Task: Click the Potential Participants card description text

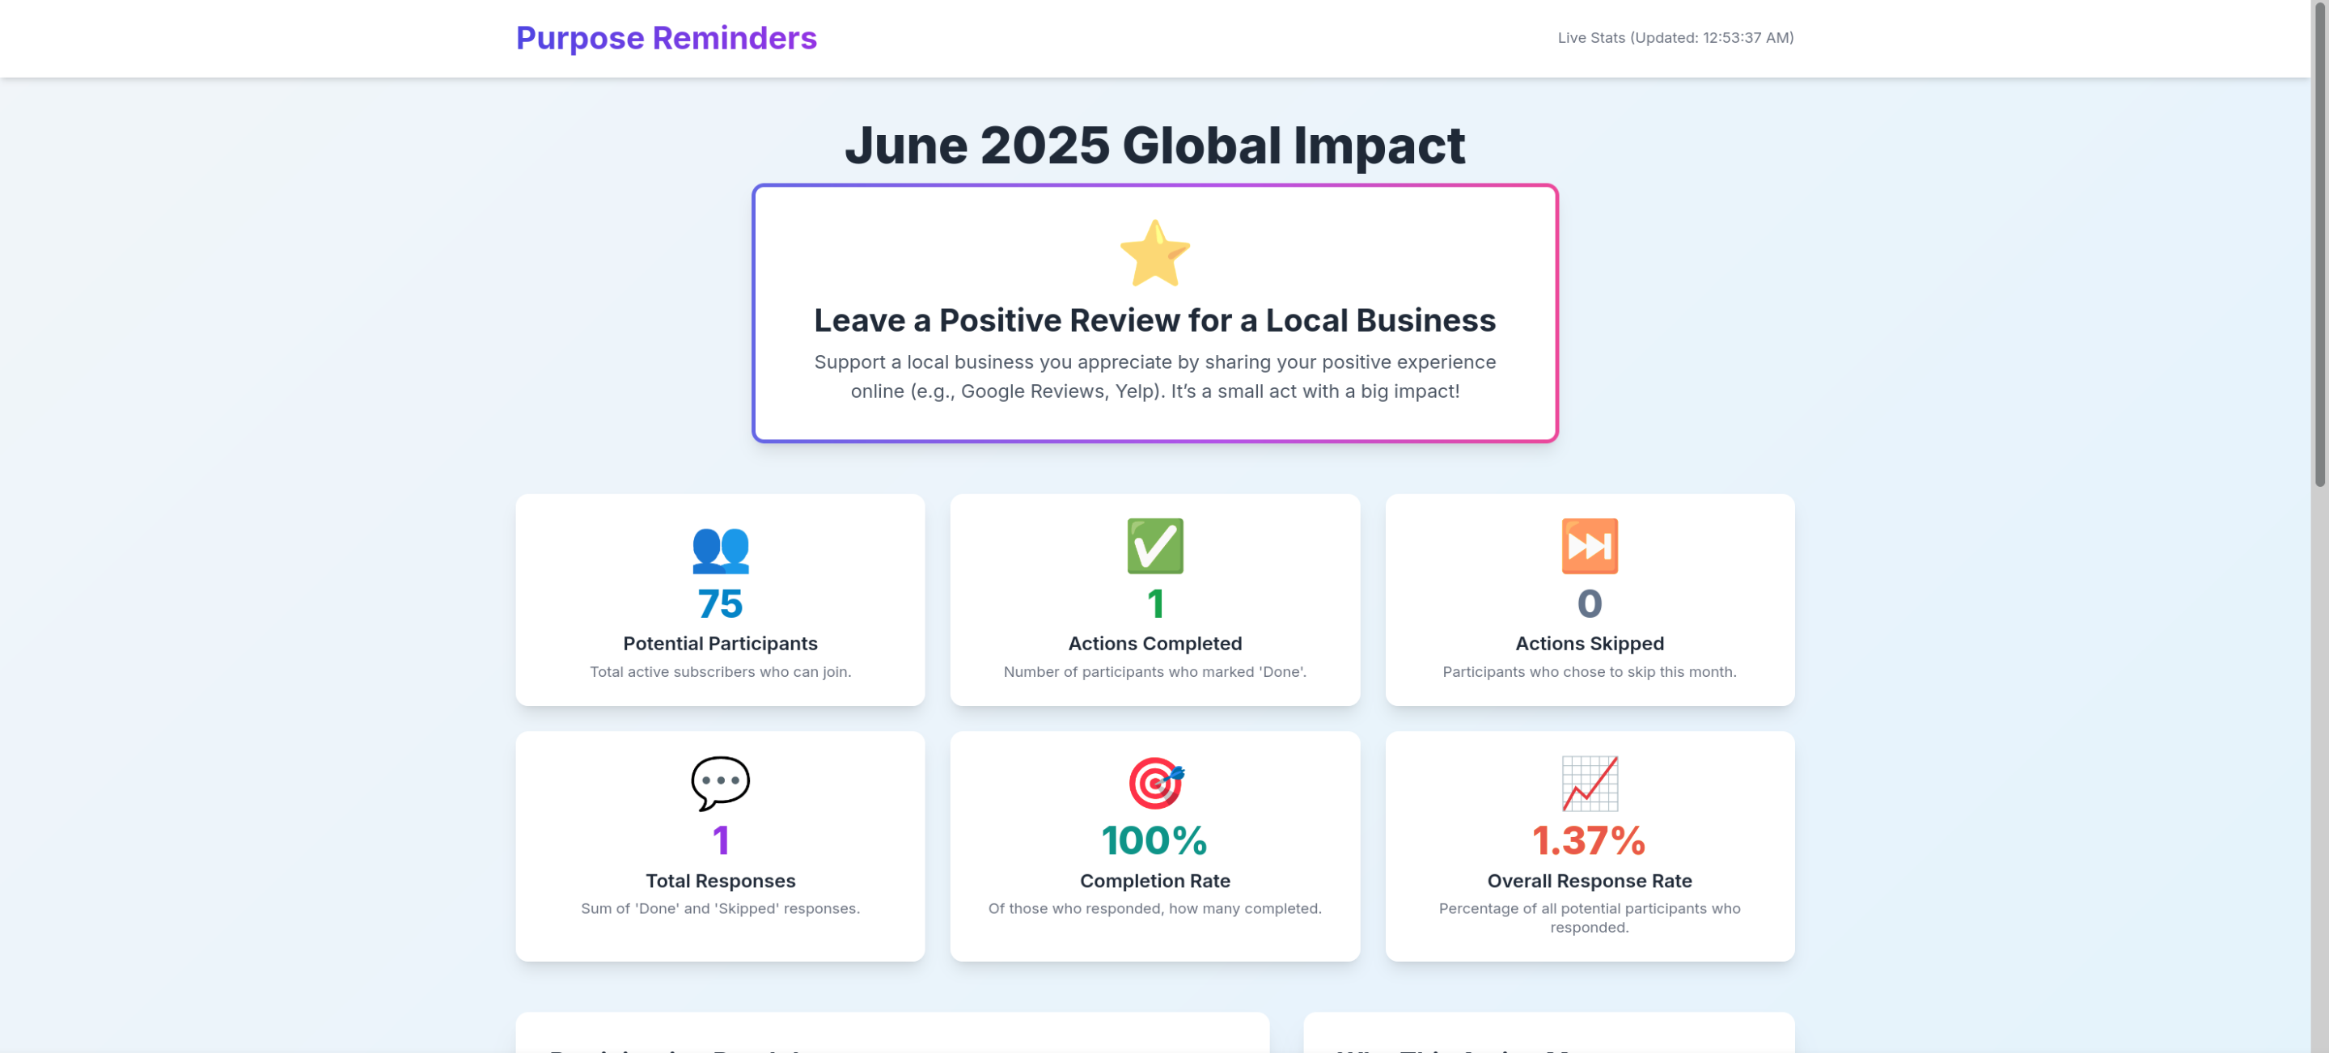Action: [720, 671]
